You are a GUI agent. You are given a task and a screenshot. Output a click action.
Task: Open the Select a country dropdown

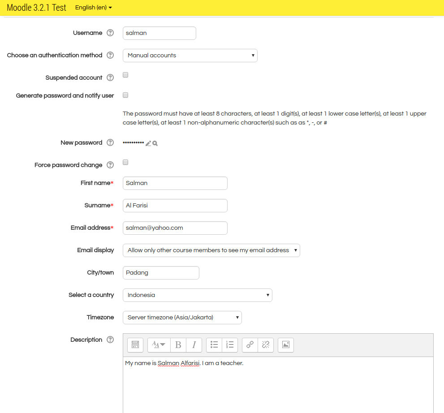(197, 295)
